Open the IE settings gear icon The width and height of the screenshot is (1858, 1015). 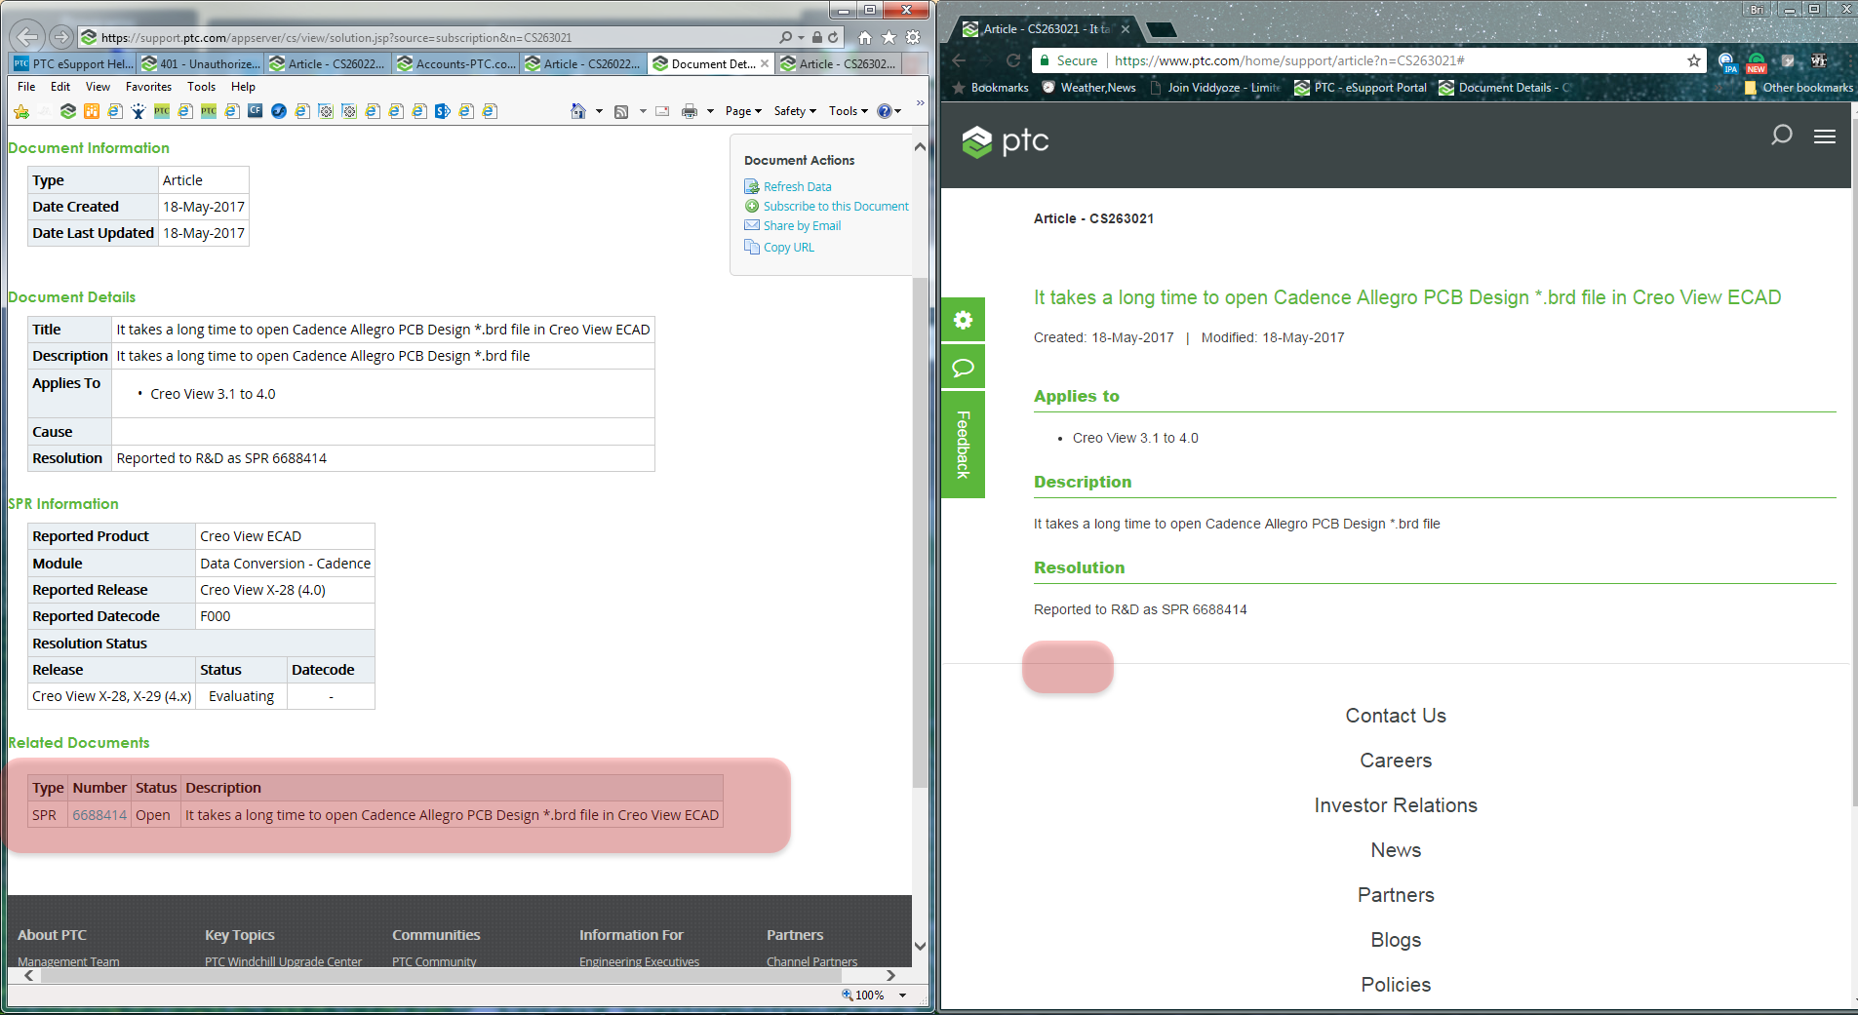click(x=913, y=37)
